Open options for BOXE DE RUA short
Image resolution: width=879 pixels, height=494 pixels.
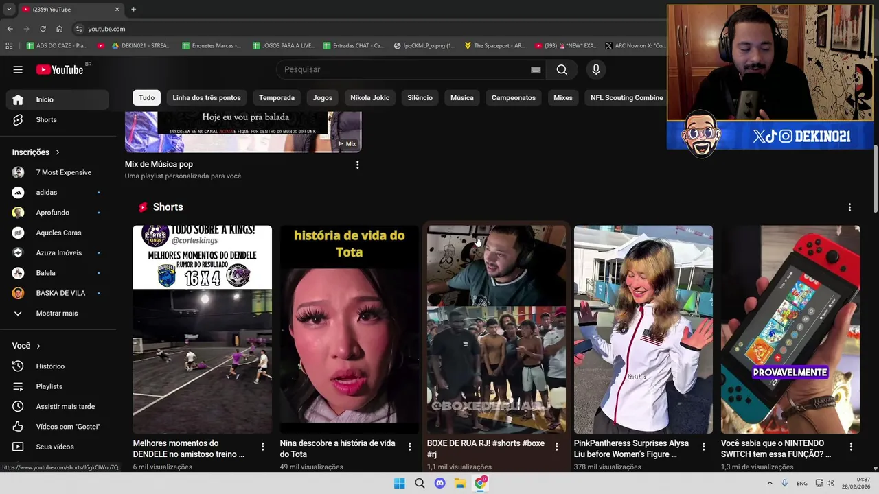click(556, 447)
